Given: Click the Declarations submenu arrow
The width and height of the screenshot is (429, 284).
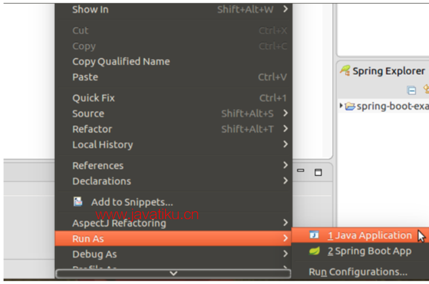Looking at the screenshot, I should [286, 180].
